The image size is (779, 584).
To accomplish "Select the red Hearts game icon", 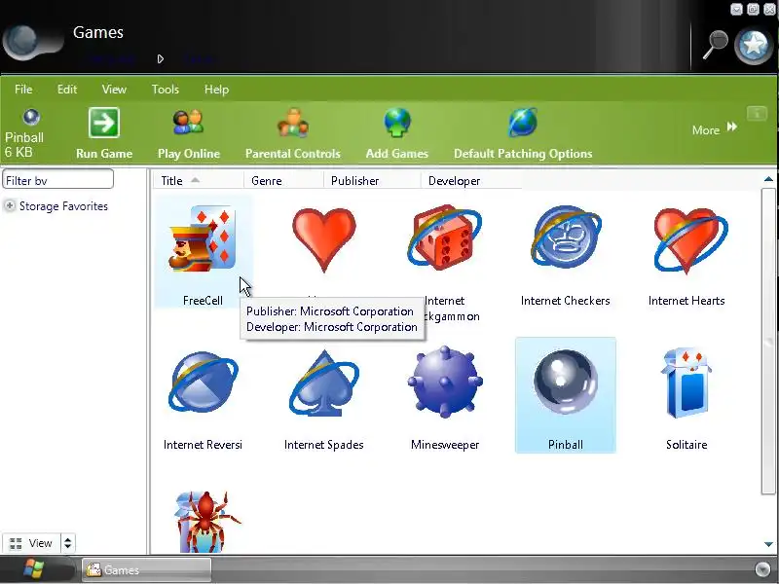I will coord(324,239).
